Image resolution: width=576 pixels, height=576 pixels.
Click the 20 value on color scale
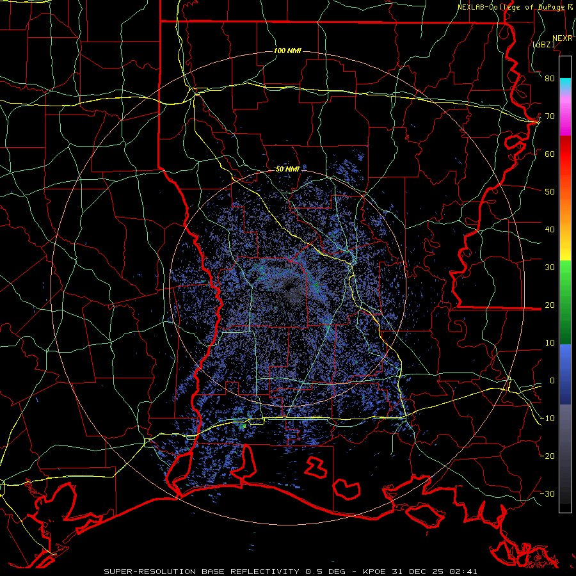(550, 305)
